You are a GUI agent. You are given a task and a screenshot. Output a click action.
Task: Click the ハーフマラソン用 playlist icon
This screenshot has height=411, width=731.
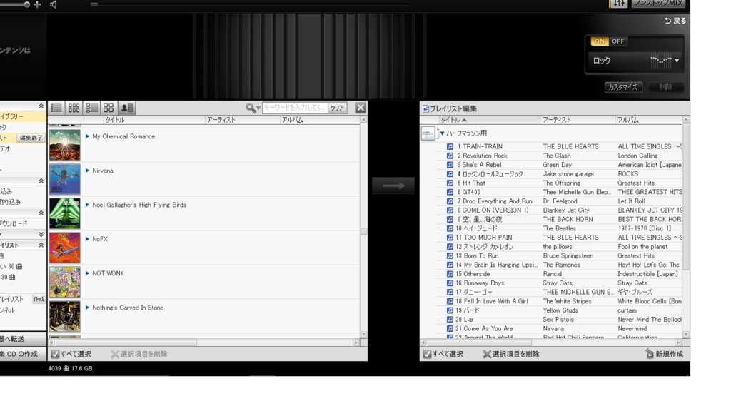(428, 133)
